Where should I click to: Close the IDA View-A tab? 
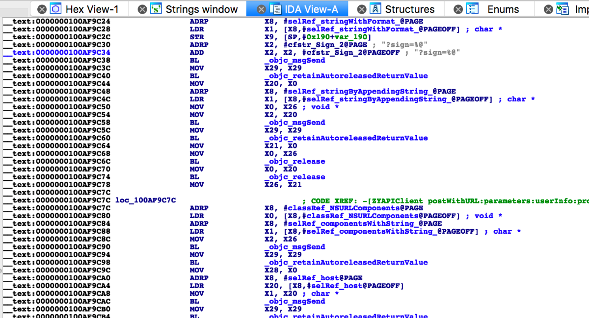(x=261, y=9)
